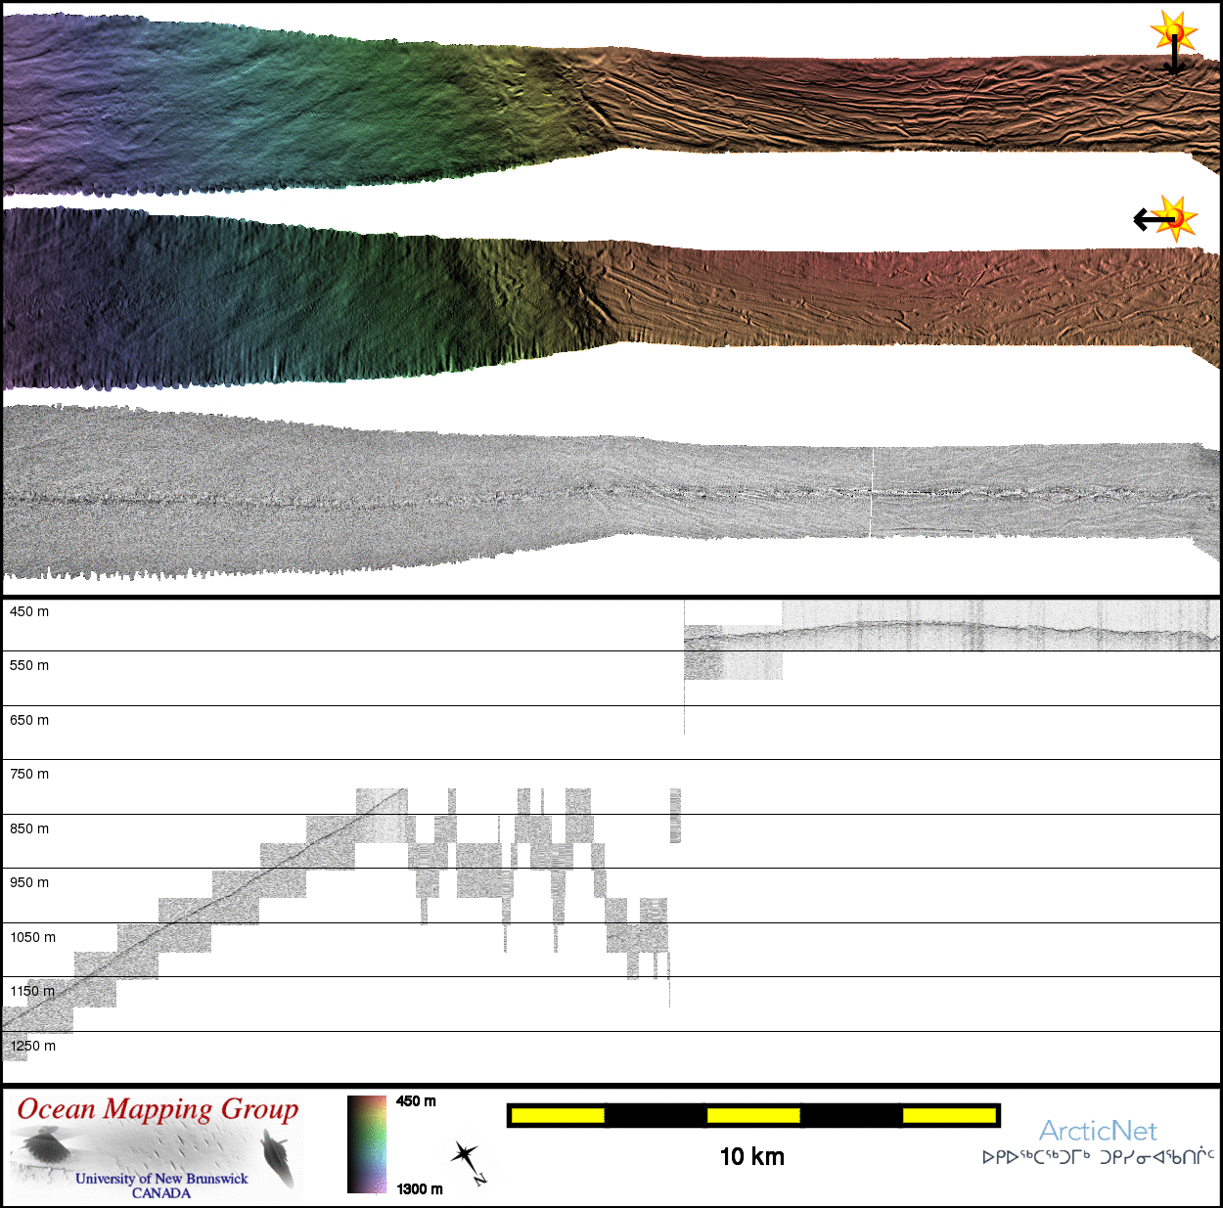Click the "750 m" depth axis label
Image resolution: width=1223 pixels, height=1208 pixels.
[x=29, y=775]
